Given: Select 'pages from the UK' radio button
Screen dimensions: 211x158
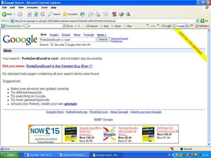Looking at the screenshot, I should point(66,45).
